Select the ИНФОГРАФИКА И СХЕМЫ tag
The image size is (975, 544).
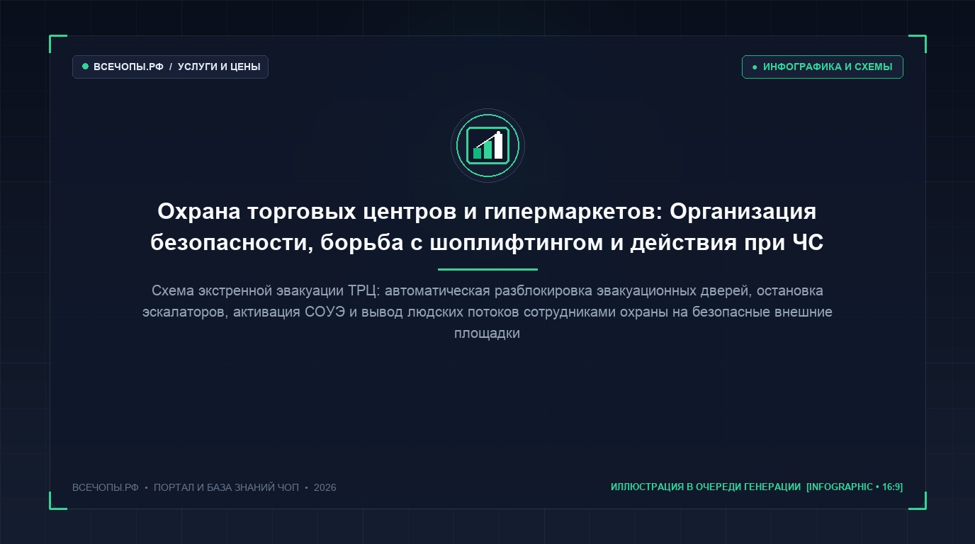[x=822, y=67]
